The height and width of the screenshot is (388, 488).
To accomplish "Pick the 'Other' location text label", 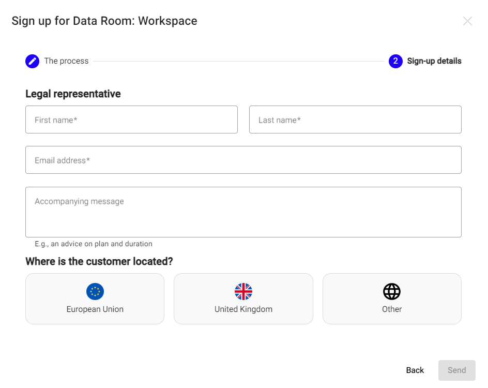I will pos(392,309).
